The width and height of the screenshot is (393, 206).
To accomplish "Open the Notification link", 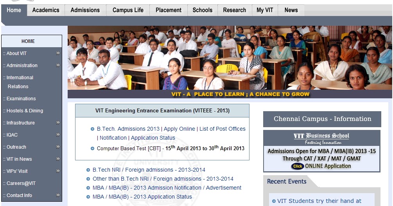I will (x=113, y=138).
